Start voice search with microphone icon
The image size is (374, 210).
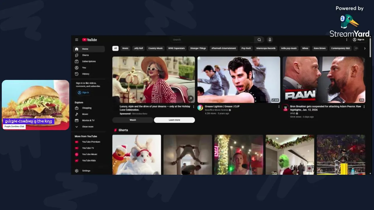[270, 40]
